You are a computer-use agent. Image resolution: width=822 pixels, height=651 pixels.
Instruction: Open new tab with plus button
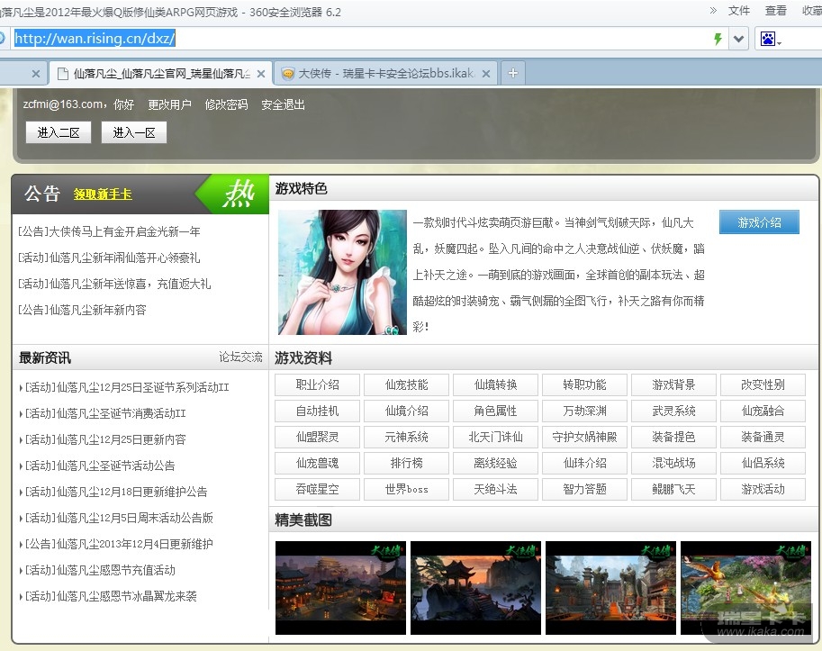(x=512, y=73)
